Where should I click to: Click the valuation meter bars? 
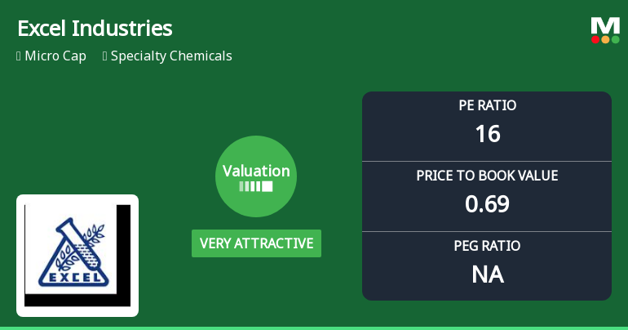(x=256, y=186)
